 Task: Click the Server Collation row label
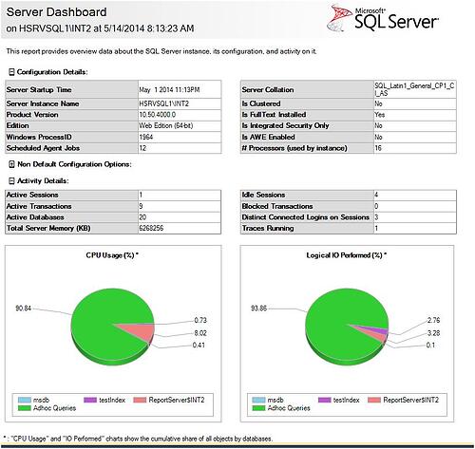[268, 90]
